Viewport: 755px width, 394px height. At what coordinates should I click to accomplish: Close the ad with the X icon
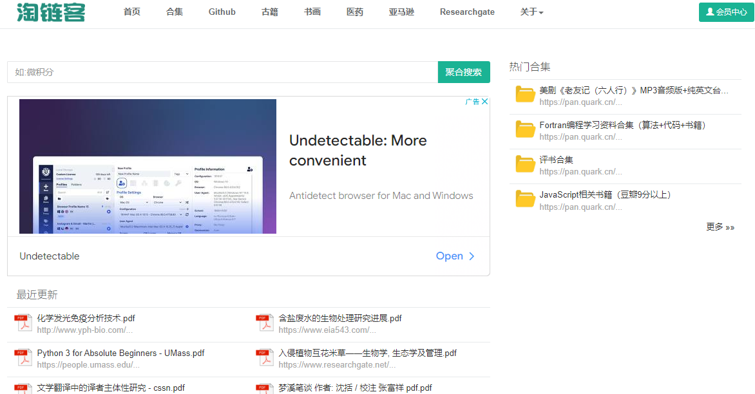485,102
